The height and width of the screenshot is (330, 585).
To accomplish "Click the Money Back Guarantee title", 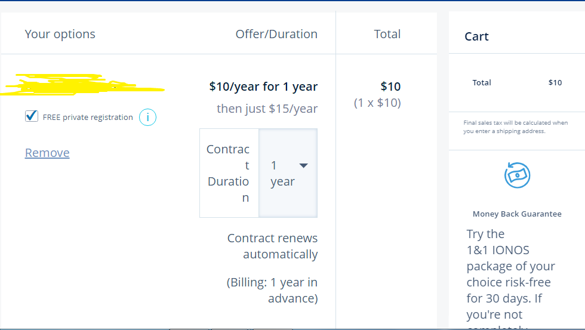I will (517, 214).
